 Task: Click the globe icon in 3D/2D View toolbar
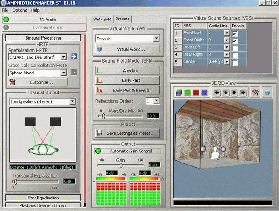tap(267, 92)
